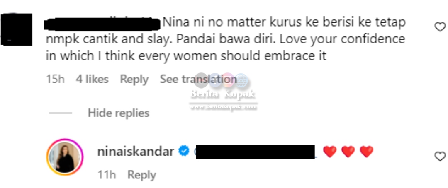Collapse the thread using Hide replies
This screenshot has height=188, width=448.
[119, 113]
